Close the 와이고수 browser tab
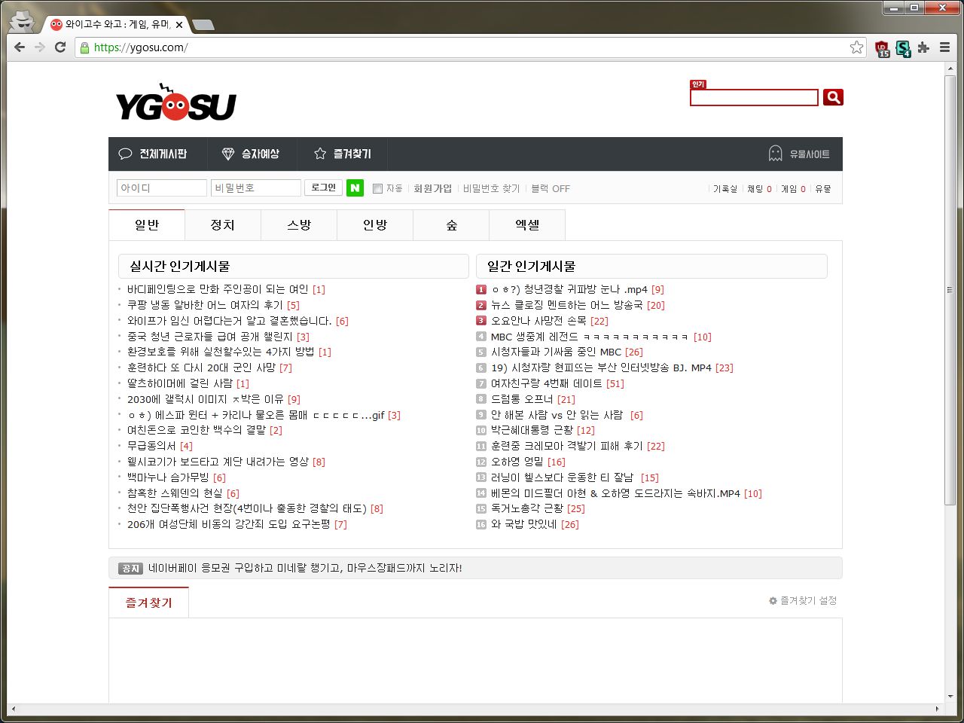 click(179, 24)
